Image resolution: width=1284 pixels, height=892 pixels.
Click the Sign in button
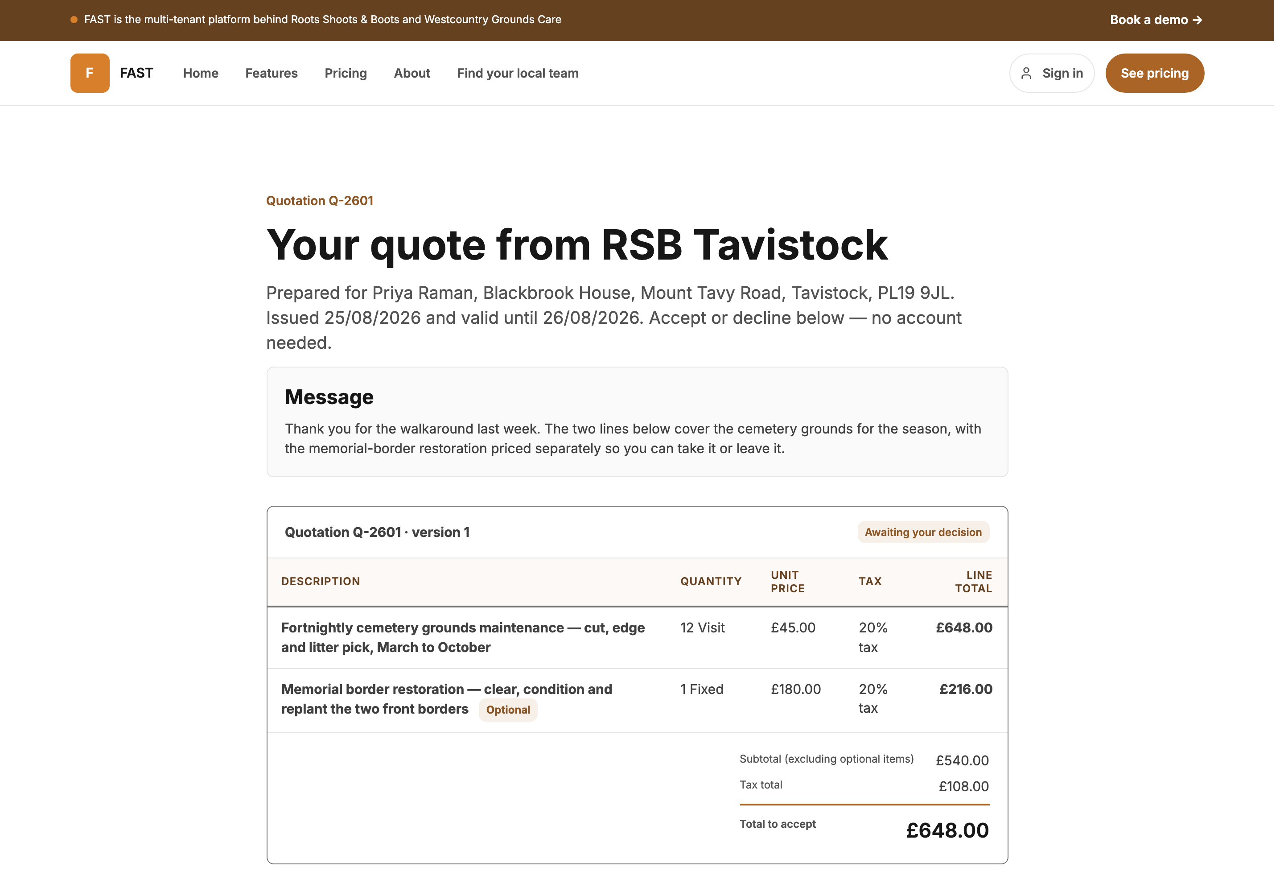pos(1051,73)
